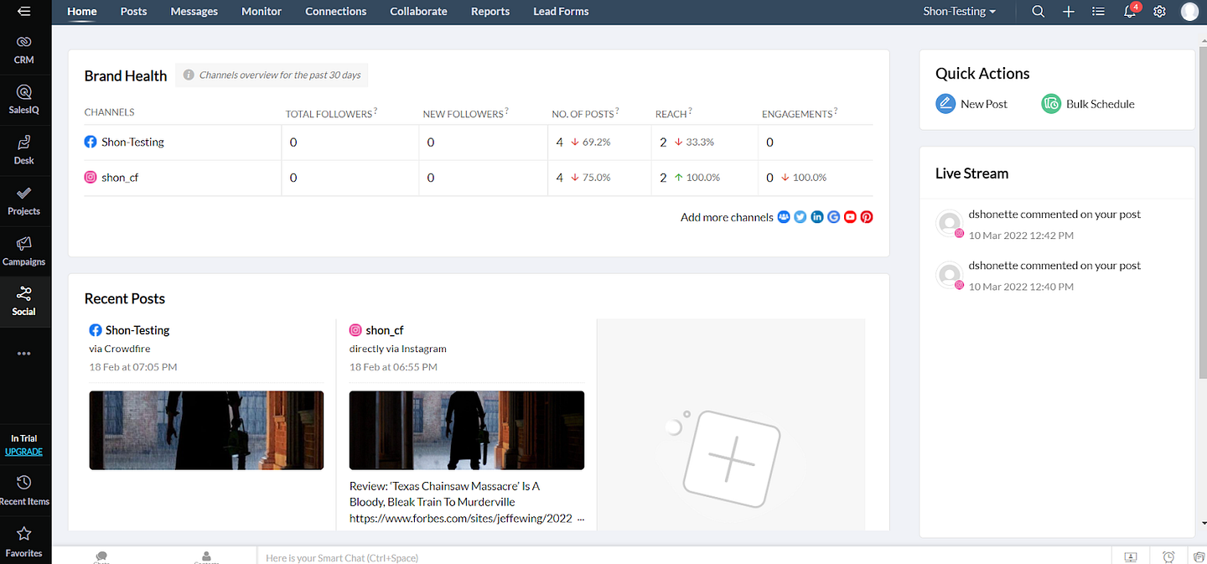This screenshot has height=564, width=1207.
Task: Click the "directly via Instagram" text
Action: (x=398, y=349)
